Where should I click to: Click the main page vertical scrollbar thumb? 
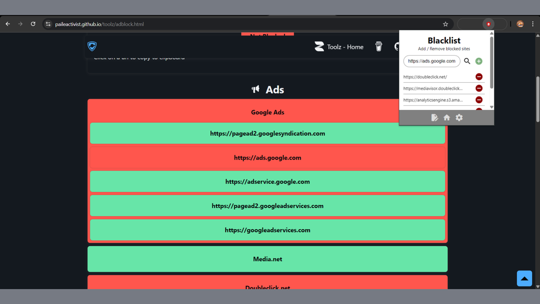538,99
